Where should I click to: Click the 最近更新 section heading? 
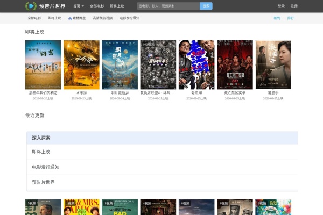(x=34, y=116)
